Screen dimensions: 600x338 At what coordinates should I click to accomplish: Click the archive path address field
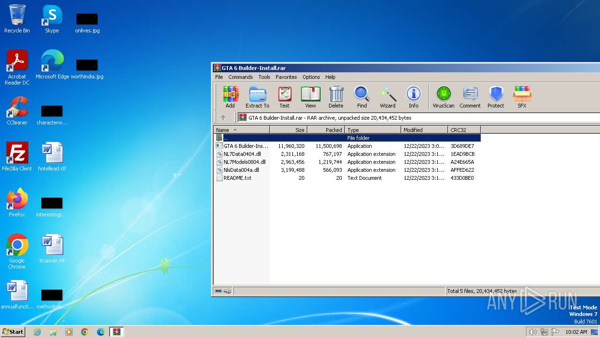pyautogui.click(x=418, y=118)
